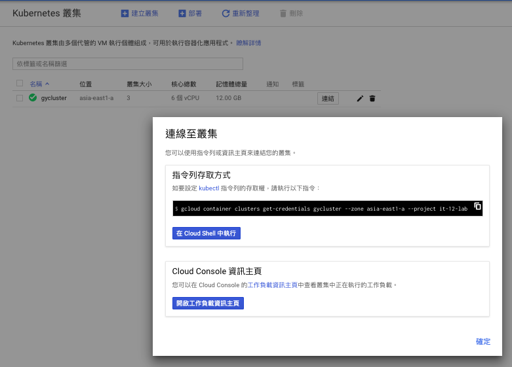The width and height of the screenshot is (512, 367).
Task: Click the 名稱 column header
Action: 36,84
